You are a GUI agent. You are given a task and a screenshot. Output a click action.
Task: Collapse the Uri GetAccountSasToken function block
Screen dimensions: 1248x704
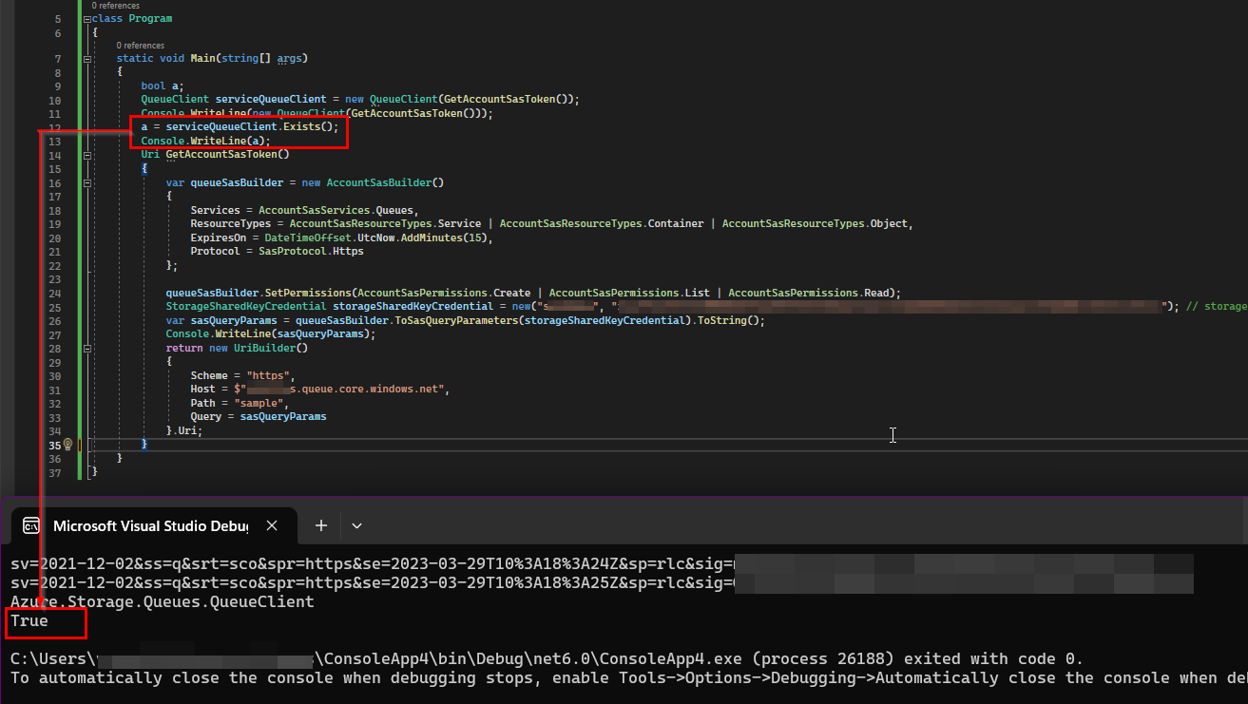87,155
